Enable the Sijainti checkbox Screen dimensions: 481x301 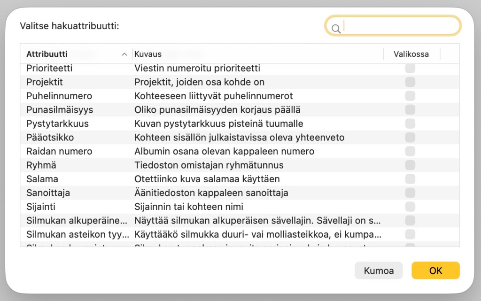tap(410, 207)
